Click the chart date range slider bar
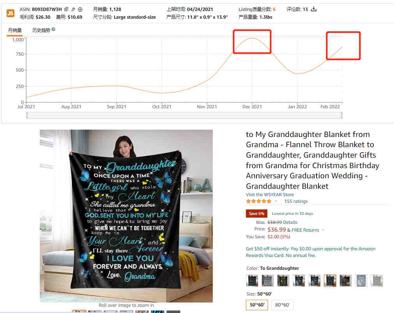 pyautogui.click(x=184, y=116)
